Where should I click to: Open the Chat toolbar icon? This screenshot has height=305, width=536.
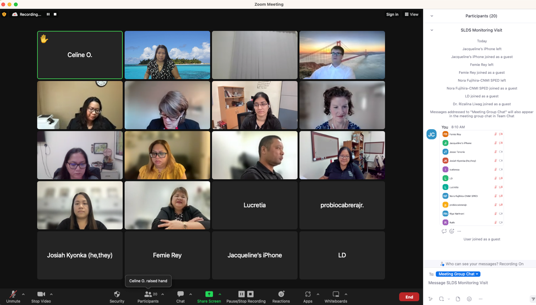(180, 296)
